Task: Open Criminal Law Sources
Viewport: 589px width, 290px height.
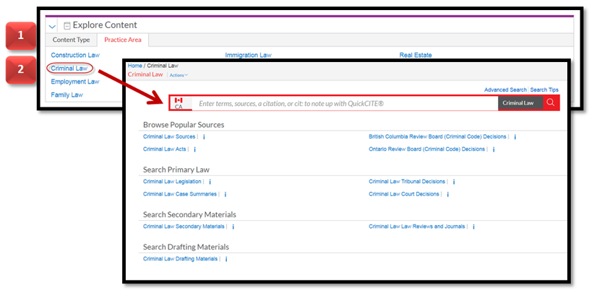Action: (169, 136)
